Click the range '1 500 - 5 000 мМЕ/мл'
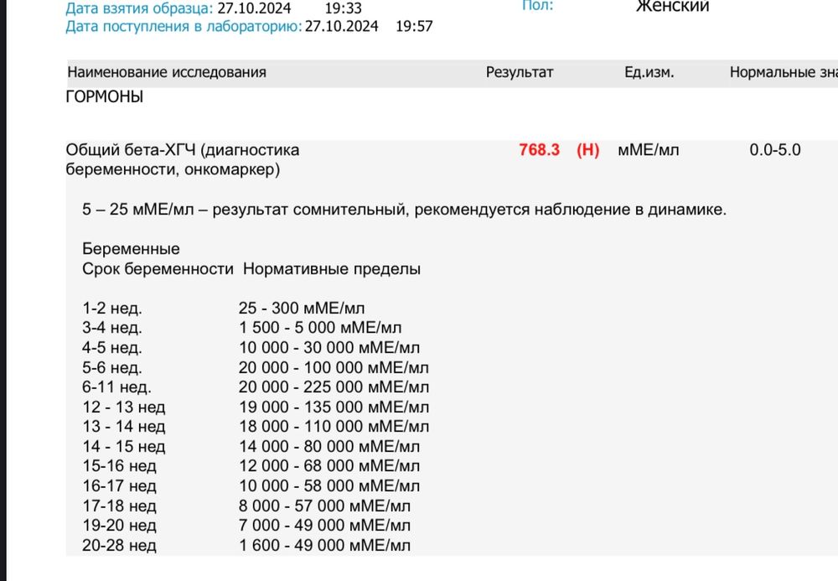The image size is (838, 581). [321, 327]
